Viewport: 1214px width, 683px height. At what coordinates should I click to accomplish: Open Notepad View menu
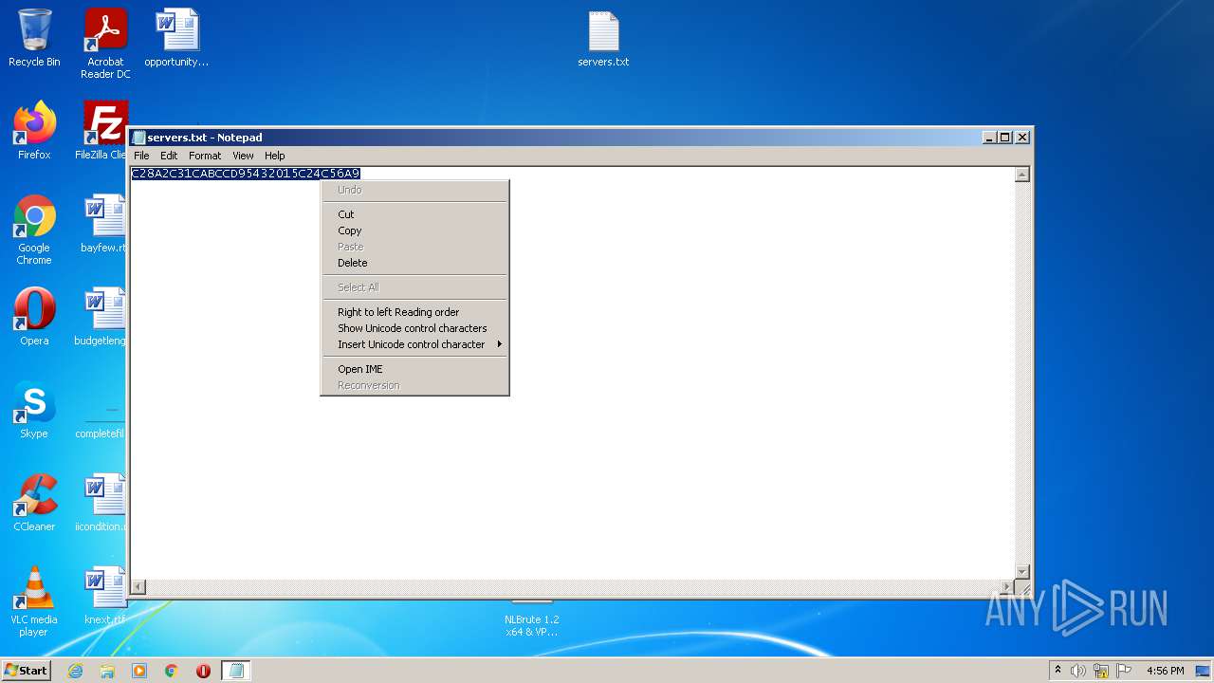(x=244, y=156)
